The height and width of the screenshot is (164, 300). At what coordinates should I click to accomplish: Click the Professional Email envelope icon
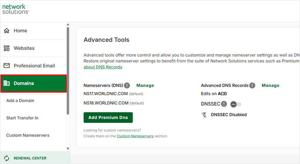click(7, 66)
